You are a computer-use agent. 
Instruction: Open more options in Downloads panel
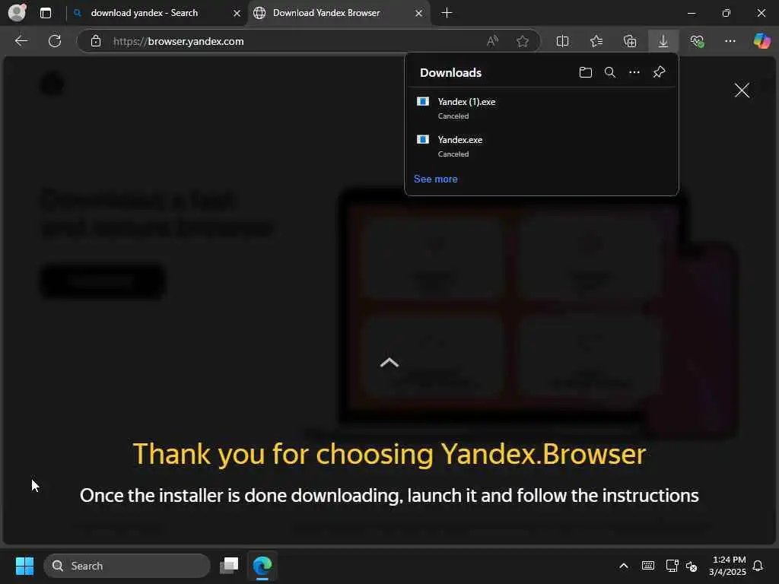(x=634, y=72)
